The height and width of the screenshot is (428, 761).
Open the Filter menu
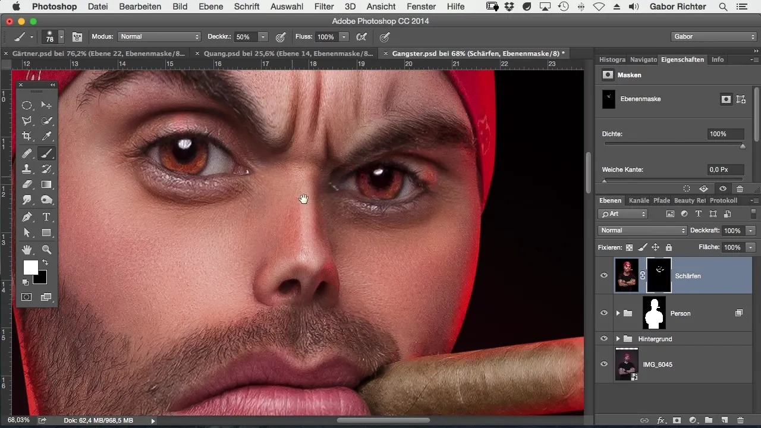pos(324,7)
